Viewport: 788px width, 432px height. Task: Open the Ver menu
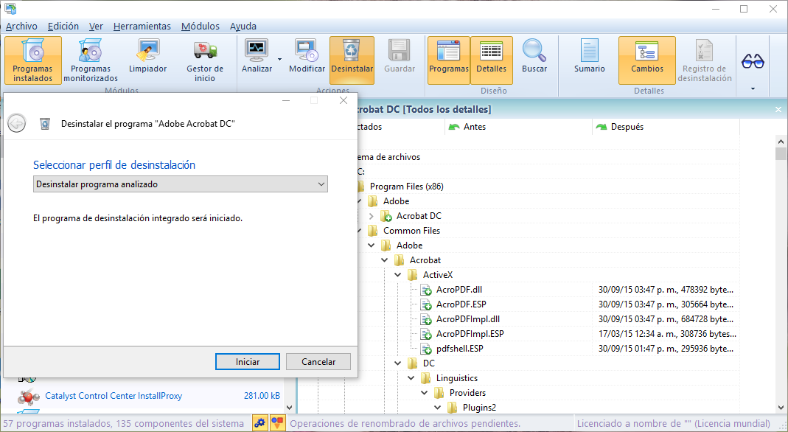(x=96, y=26)
